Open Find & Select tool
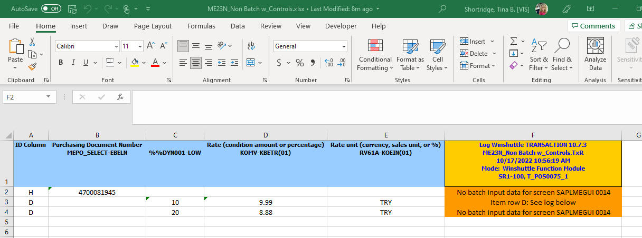 pos(562,55)
